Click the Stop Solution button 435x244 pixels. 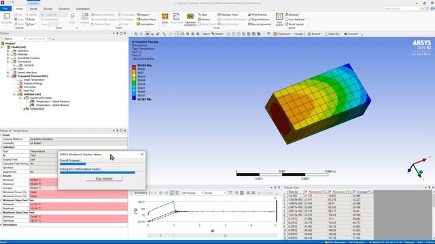[x=104, y=179]
